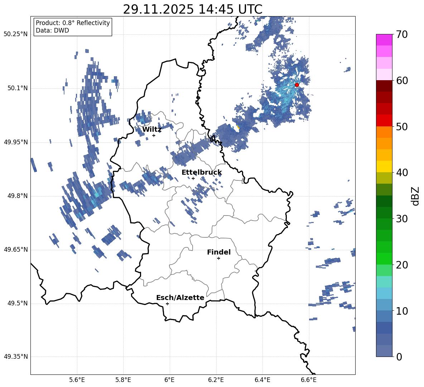Click the Ettelbruck station cross marker
Image resolution: width=424 pixels, height=387 pixels.
(x=193, y=178)
